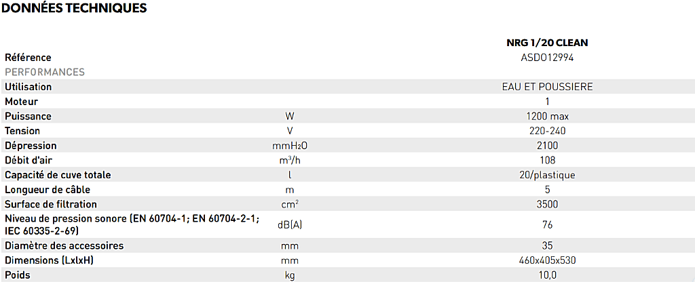Click the Utilisation row label
The height and width of the screenshot is (282, 695).
[29, 87]
